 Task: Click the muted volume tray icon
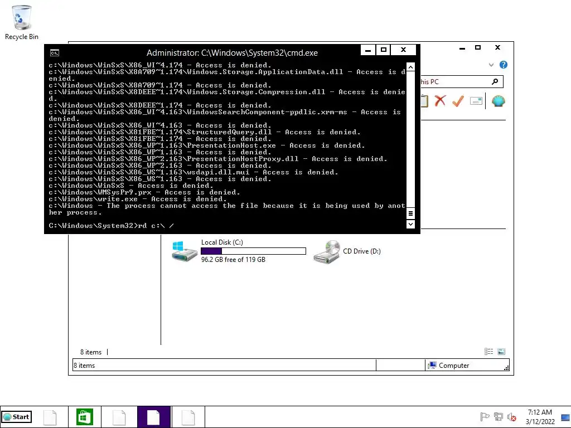tap(512, 417)
